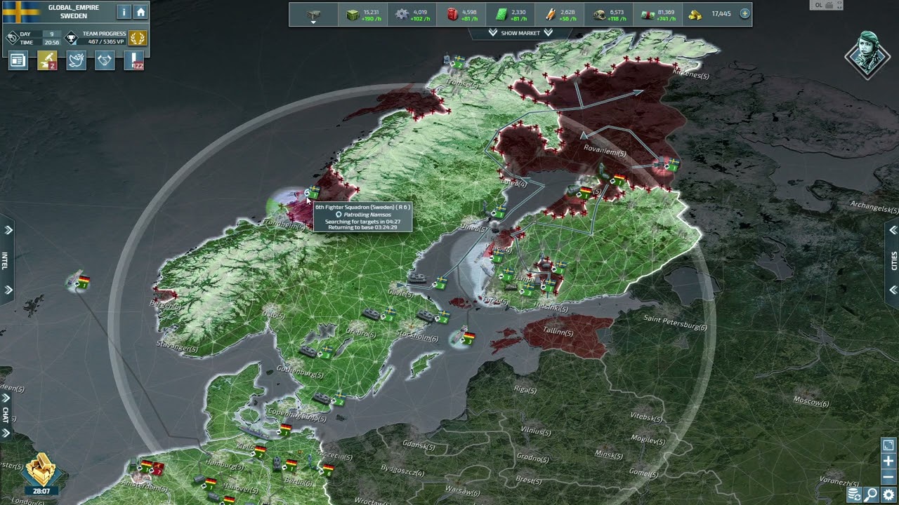Select the German unit at sea west of Bergen

click(x=79, y=283)
